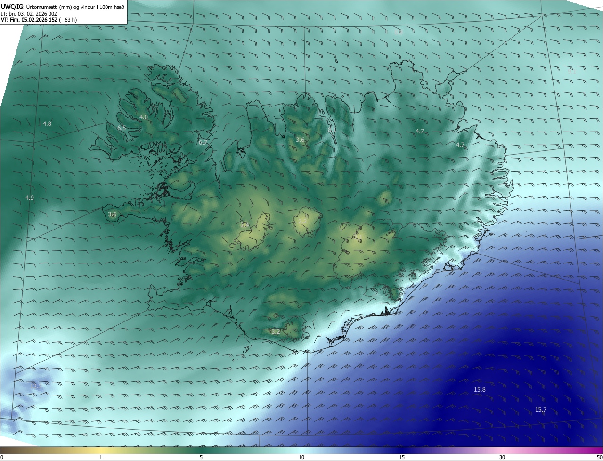This screenshot has height=461, width=603.
Task: Click the 'VT: Fim. 05.02.2026 15Z (+63 h)' line
Action: click(x=39, y=20)
